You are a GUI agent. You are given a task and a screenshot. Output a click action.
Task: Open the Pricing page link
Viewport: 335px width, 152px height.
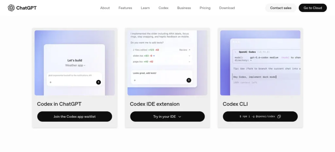pos(205,8)
